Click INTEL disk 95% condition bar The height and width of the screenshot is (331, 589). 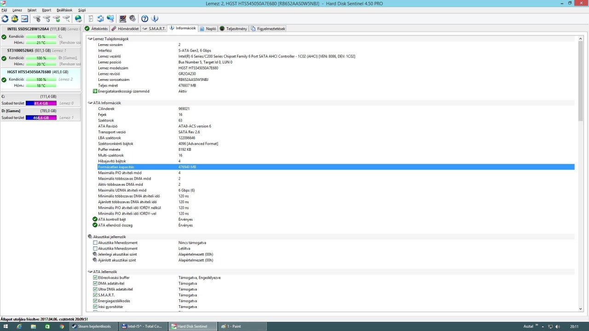(x=41, y=37)
